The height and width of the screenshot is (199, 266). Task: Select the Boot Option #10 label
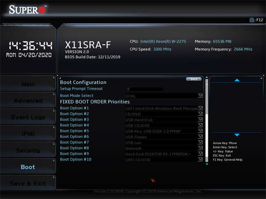click(76, 159)
